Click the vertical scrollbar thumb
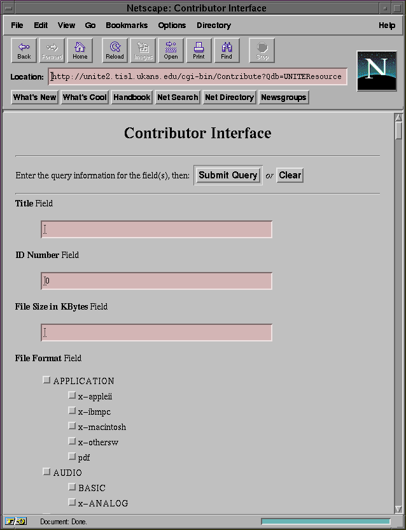406x530 pixels. click(398, 130)
